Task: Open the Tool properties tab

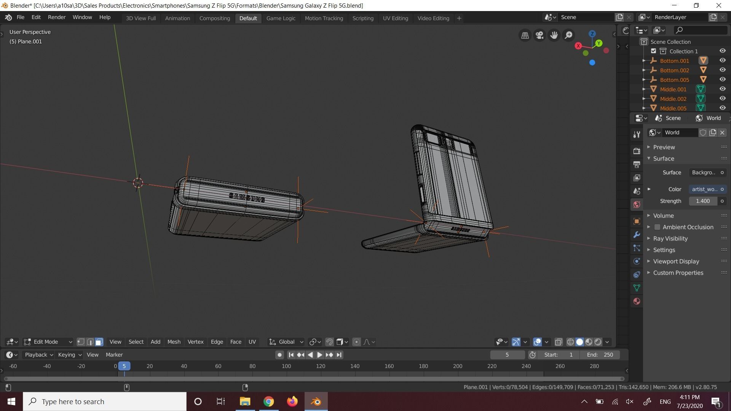Action: pos(637,134)
